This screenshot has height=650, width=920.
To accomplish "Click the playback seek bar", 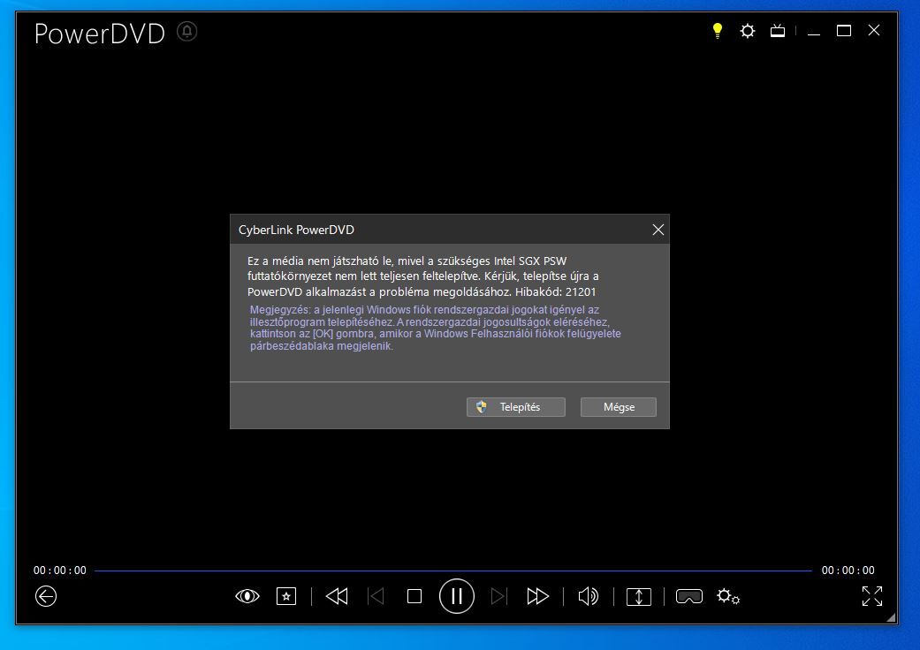I will (453, 571).
